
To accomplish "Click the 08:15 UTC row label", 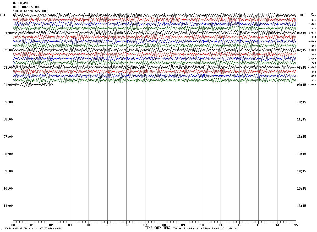I will [x=302, y=68].
